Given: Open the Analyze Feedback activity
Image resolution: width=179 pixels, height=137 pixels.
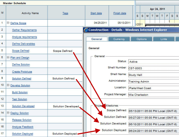Looking at the screenshot, I should tap(23, 127).
